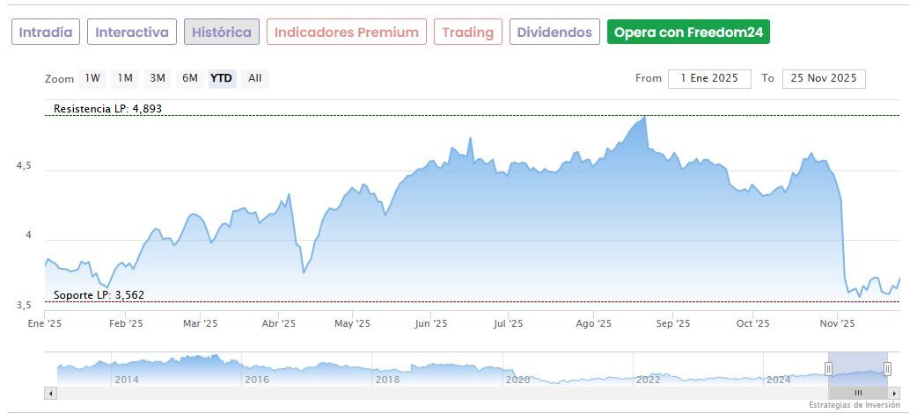917x420 pixels.
Task: Go to the Trading tab
Action: click(468, 33)
